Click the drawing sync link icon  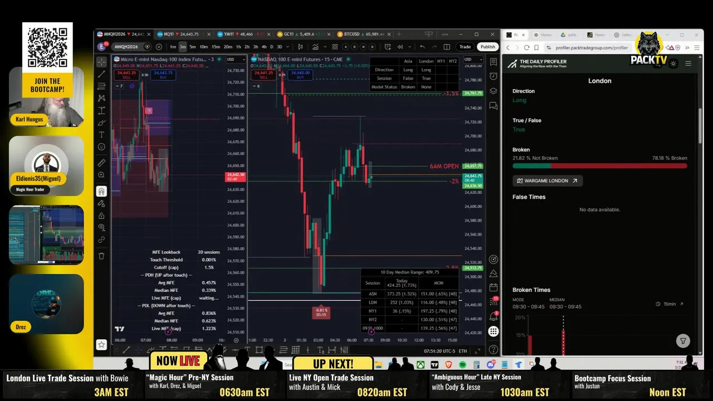[101, 240]
